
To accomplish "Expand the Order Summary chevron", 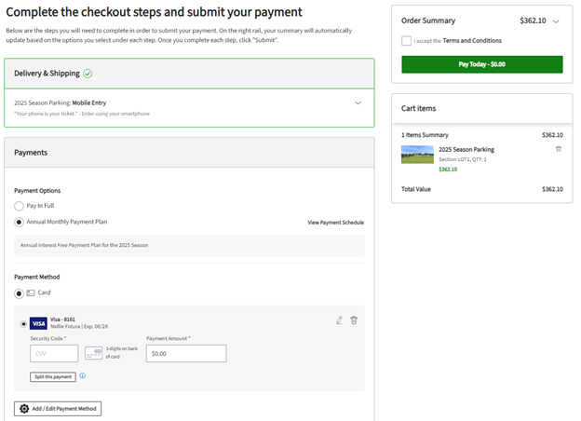I will click(556, 20).
